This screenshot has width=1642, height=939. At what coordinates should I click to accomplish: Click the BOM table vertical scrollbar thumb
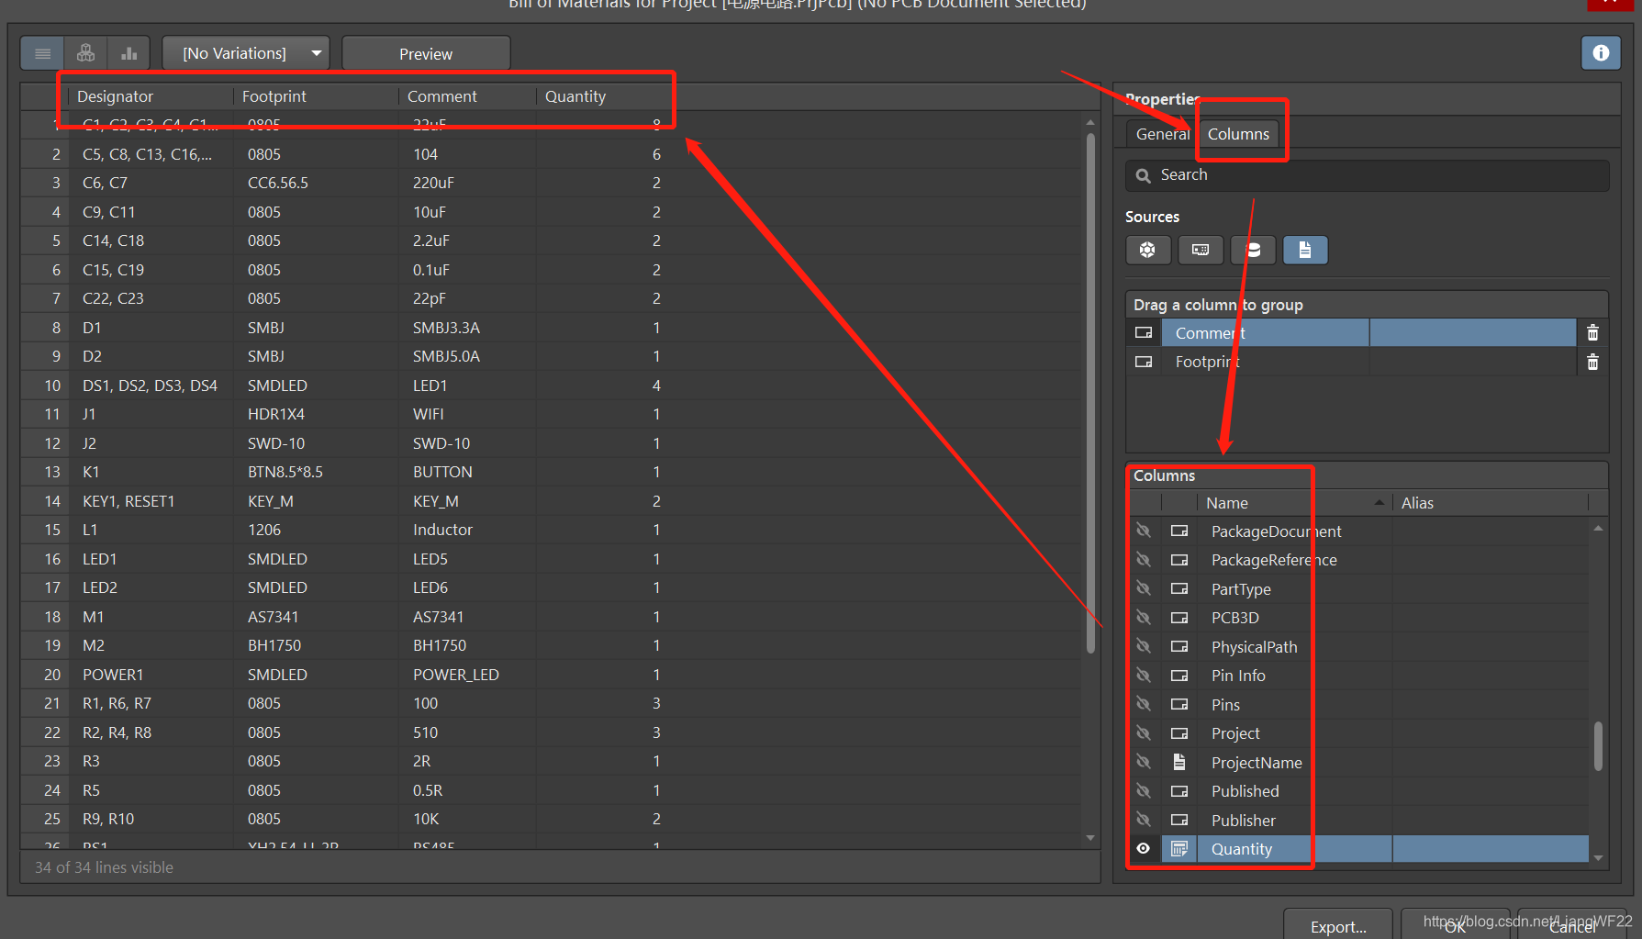(1090, 393)
